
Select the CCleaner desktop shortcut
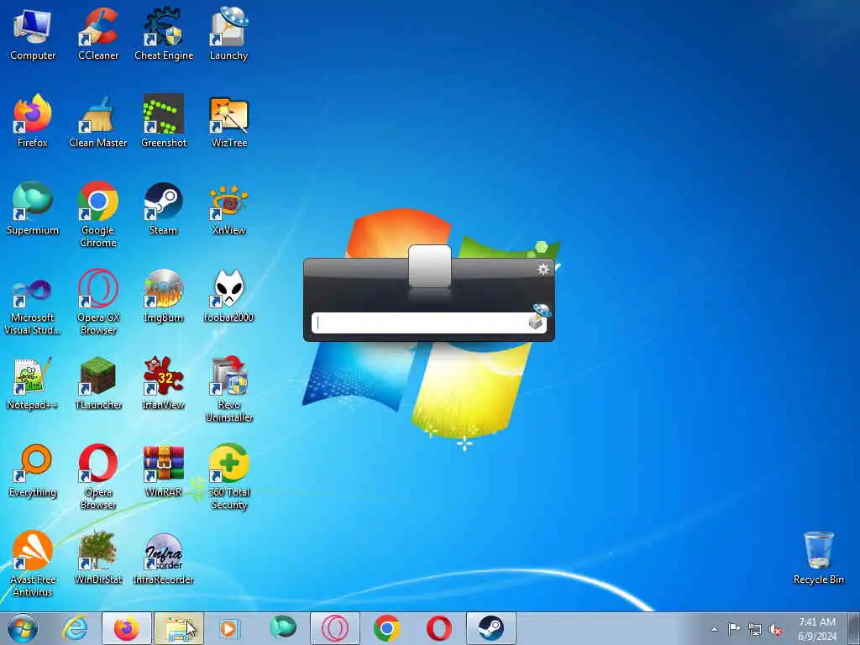tap(98, 34)
